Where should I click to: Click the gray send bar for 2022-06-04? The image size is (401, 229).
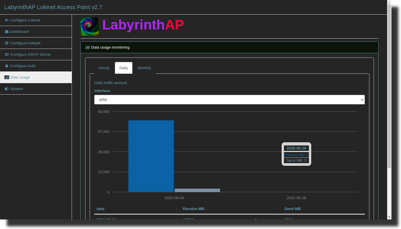click(197, 190)
